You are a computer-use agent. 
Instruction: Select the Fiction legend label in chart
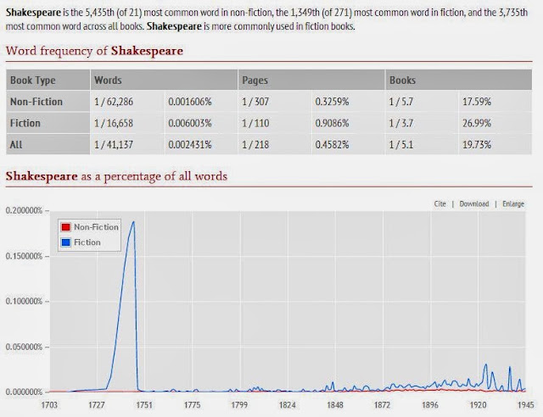pyautogui.click(x=87, y=242)
